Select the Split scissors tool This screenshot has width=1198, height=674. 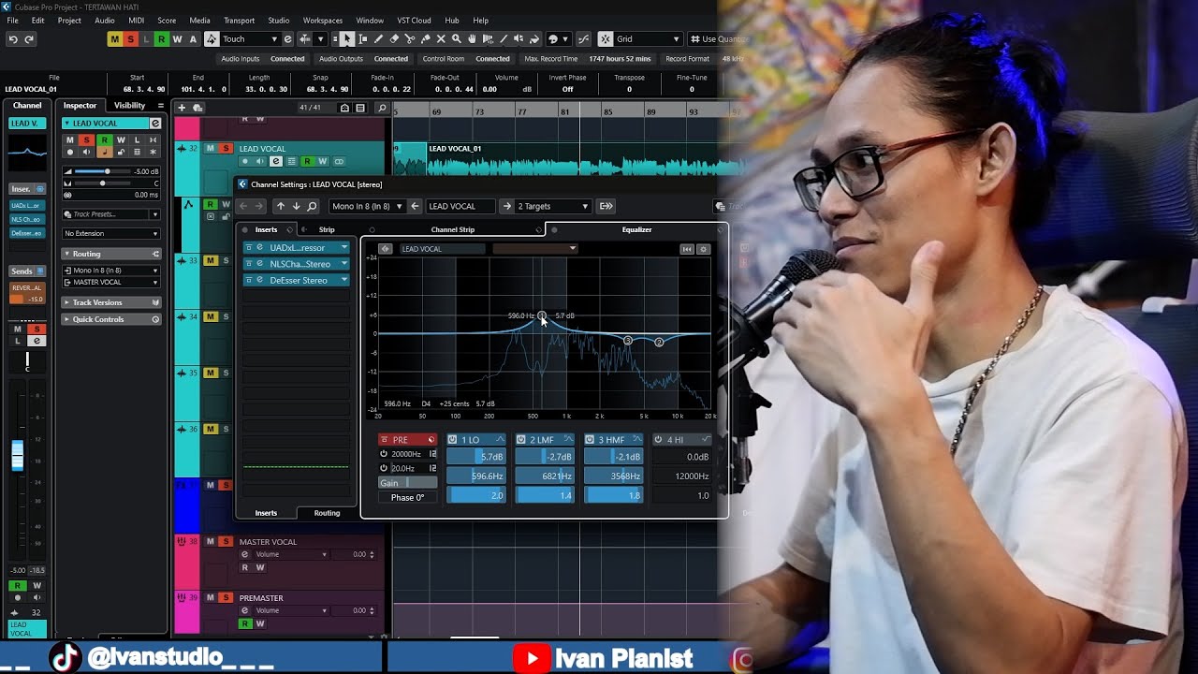410,39
